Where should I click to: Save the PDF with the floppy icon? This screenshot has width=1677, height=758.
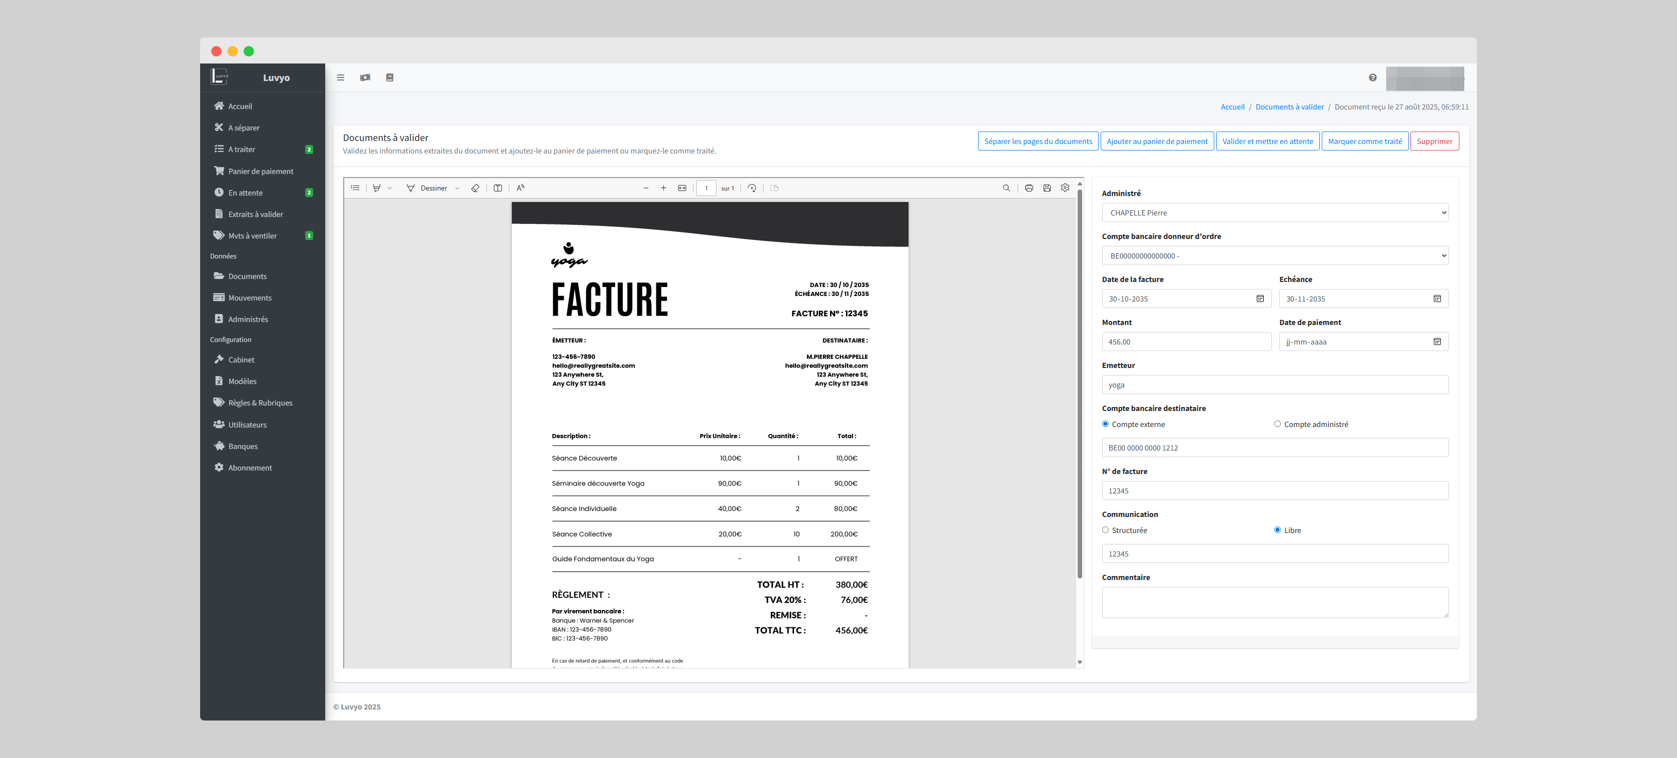tap(1047, 188)
